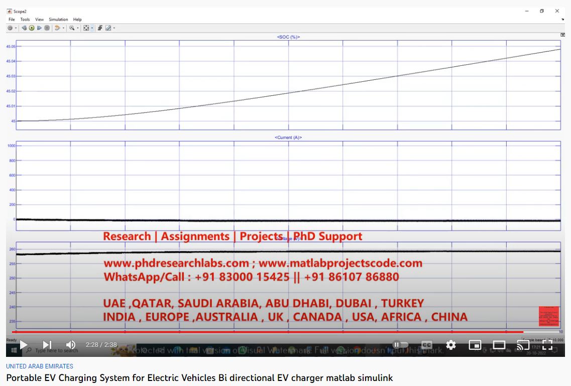Click the Scale axes limits icon
571x386 pixels.
click(x=86, y=28)
